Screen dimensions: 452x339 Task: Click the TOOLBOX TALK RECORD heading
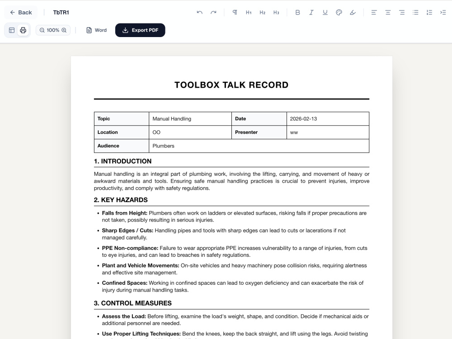(x=231, y=85)
